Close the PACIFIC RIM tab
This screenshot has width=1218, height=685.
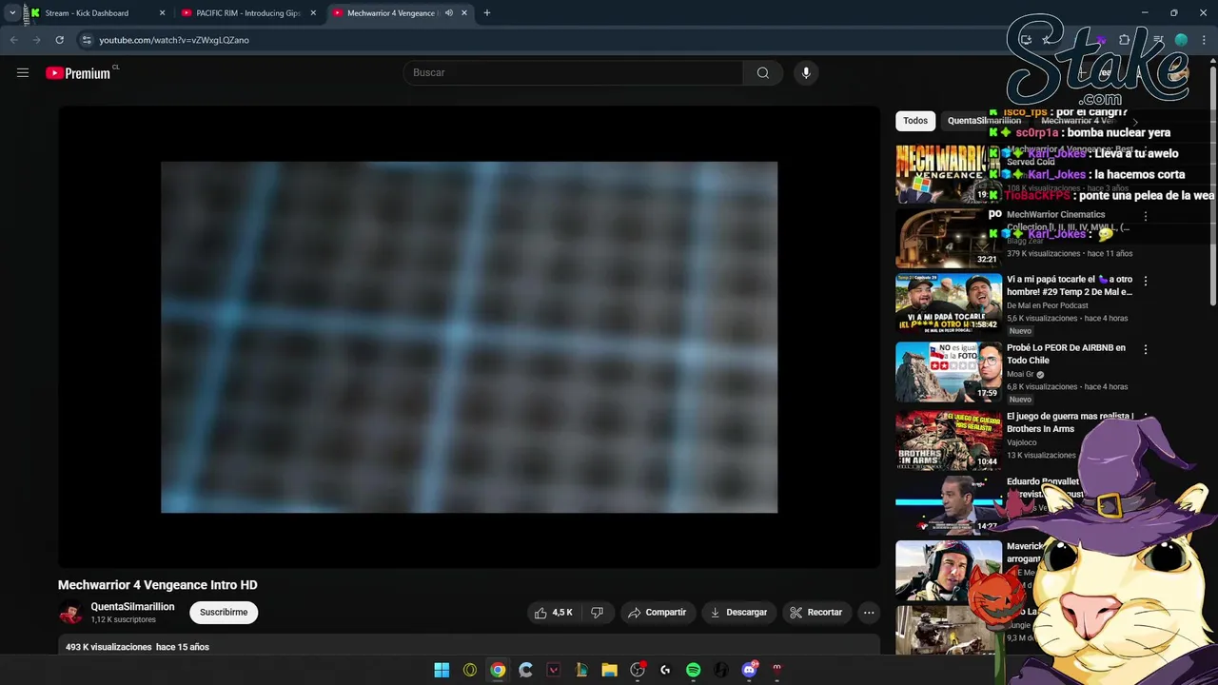click(313, 13)
